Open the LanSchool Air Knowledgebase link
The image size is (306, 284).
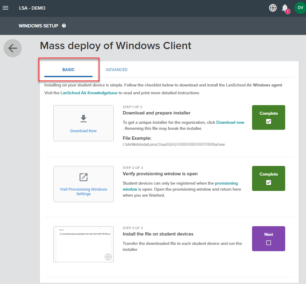(x=89, y=93)
